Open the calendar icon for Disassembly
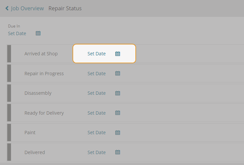244x165 pixels. point(118,93)
